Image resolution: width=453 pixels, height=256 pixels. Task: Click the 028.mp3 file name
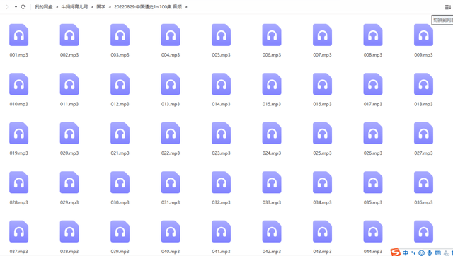click(x=19, y=202)
